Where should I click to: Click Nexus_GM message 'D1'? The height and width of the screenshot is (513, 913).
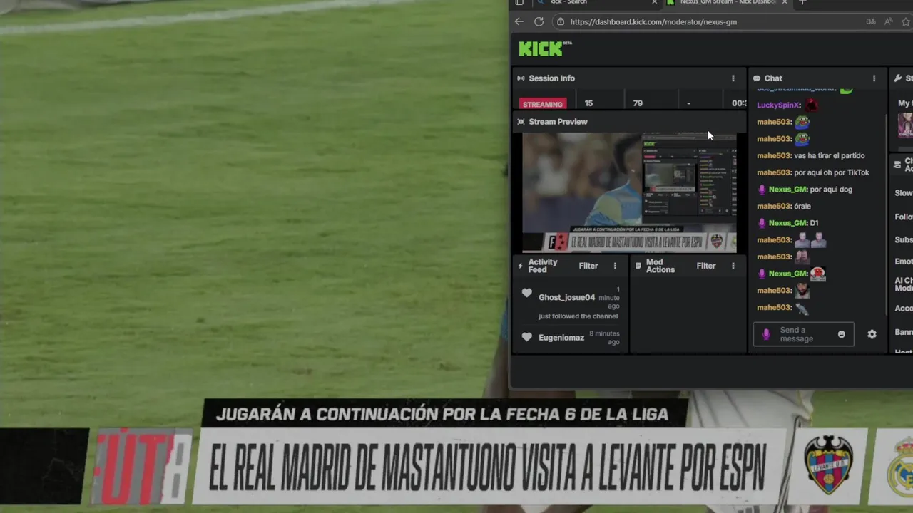pyautogui.click(x=814, y=223)
